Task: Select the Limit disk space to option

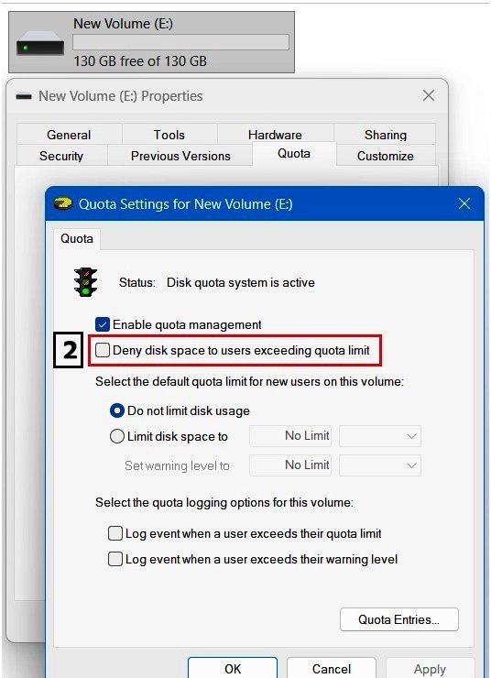Action: point(116,436)
